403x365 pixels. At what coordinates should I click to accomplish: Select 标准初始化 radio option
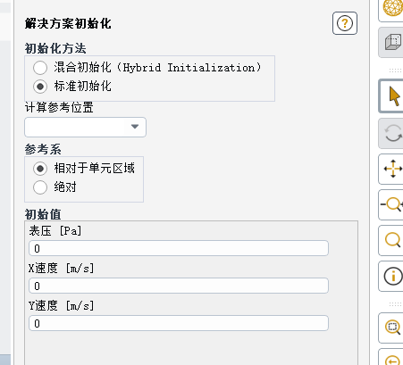(40, 87)
